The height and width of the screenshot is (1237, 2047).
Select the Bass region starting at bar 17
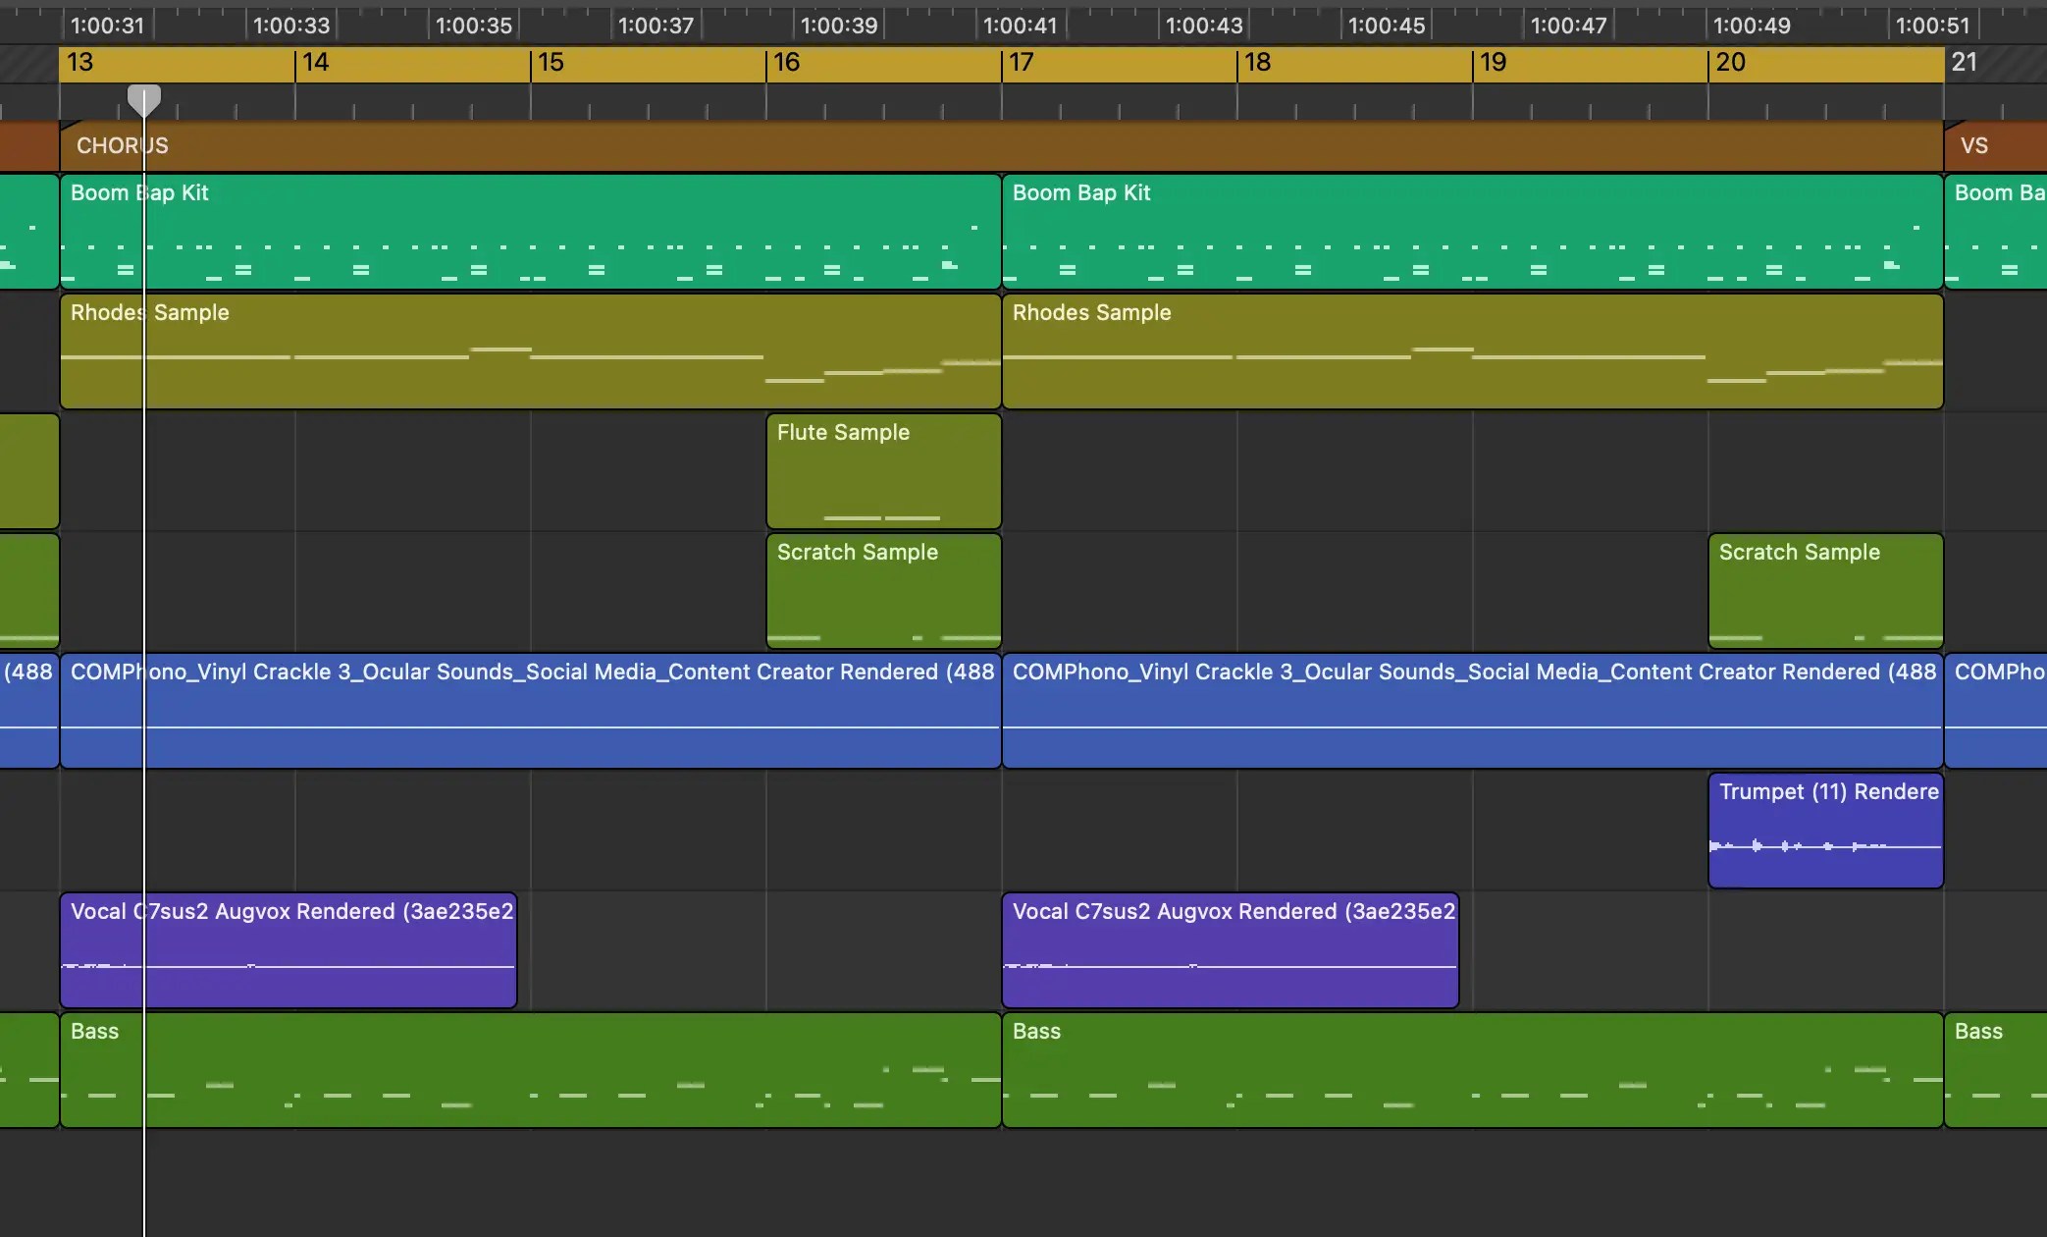click(1472, 1070)
